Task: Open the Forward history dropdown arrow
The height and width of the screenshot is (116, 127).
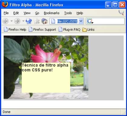Action: [x=23, y=21]
